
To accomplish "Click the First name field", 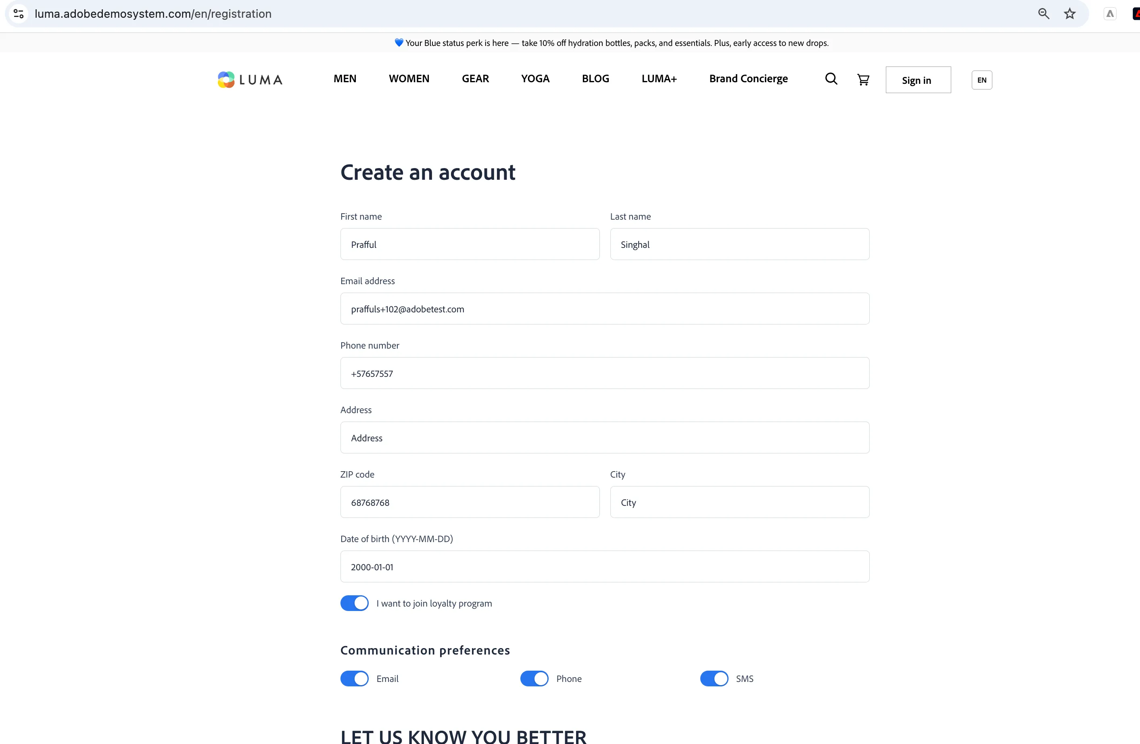I will click(470, 244).
